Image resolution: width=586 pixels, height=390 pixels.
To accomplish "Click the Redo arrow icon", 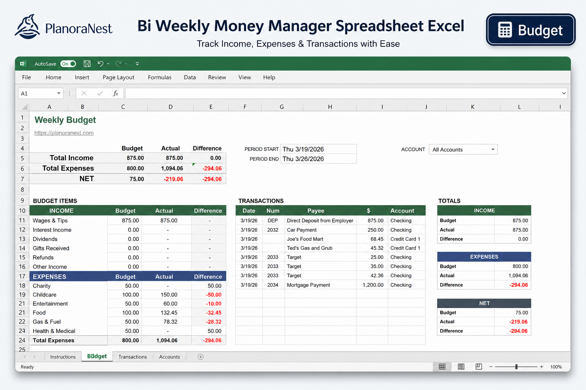I will (x=118, y=64).
